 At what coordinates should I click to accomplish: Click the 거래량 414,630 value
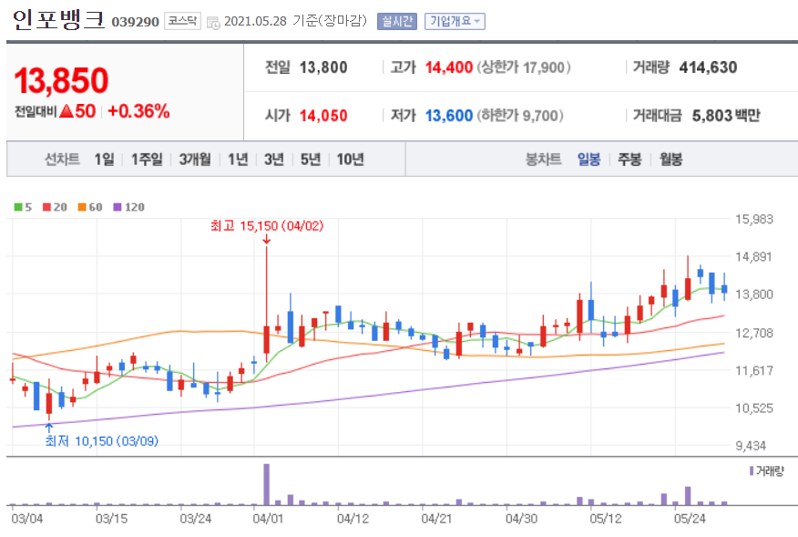[x=708, y=67]
